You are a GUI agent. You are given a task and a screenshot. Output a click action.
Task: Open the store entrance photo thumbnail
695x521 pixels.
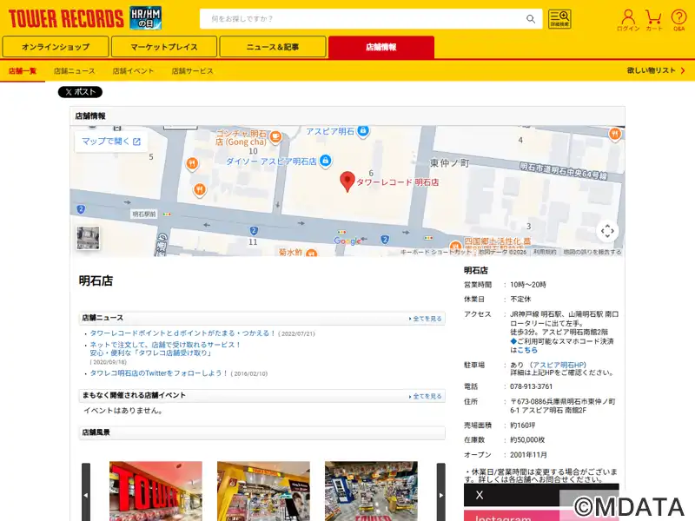click(264, 491)
